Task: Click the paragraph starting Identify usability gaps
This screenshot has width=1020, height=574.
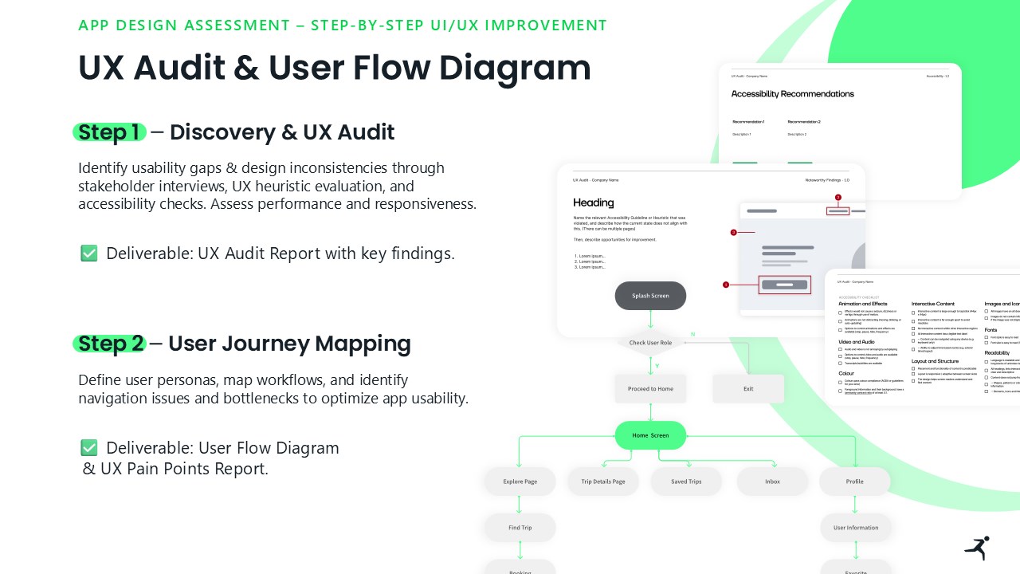Action: pyautogui.click(x=277, y=186)
